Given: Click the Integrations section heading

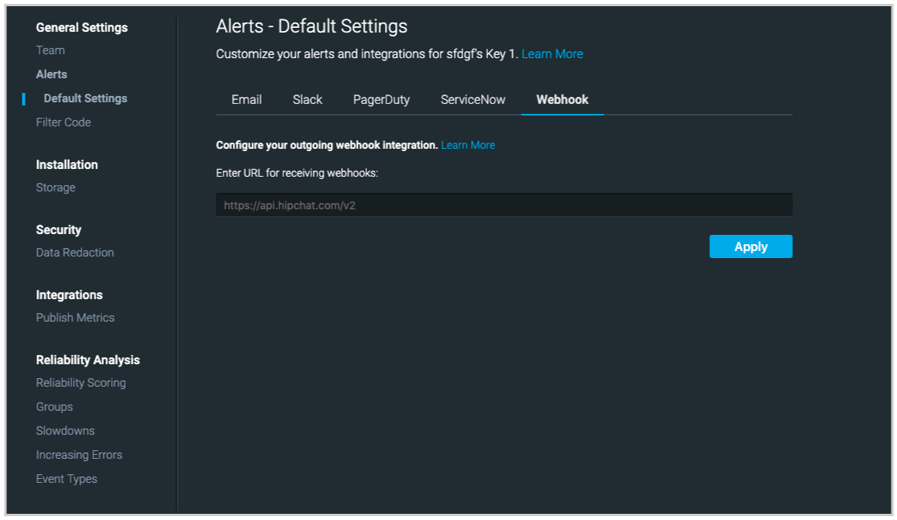Looking at the screenshot, I should 69,294.
